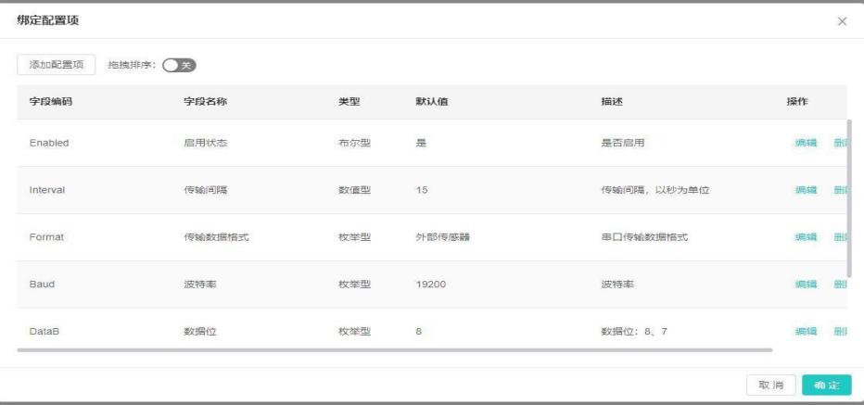Edit the Enabled row via 编辑

806,144
